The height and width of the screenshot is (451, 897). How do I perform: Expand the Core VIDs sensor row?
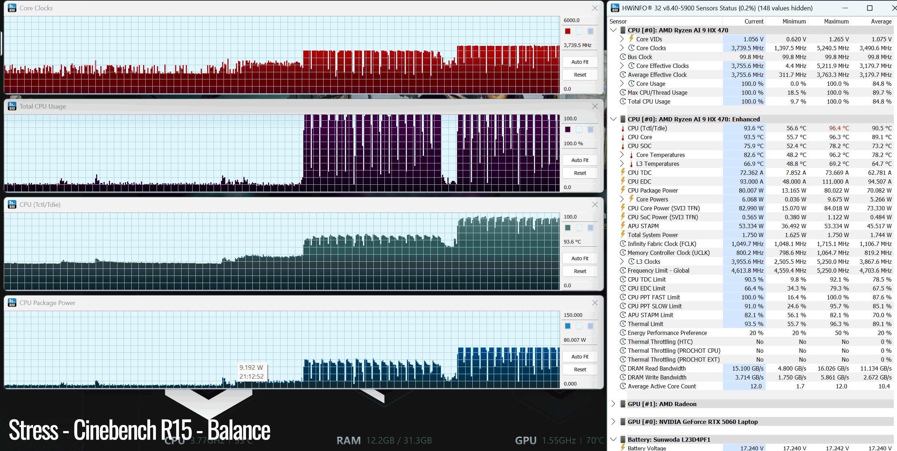(622, 39)
